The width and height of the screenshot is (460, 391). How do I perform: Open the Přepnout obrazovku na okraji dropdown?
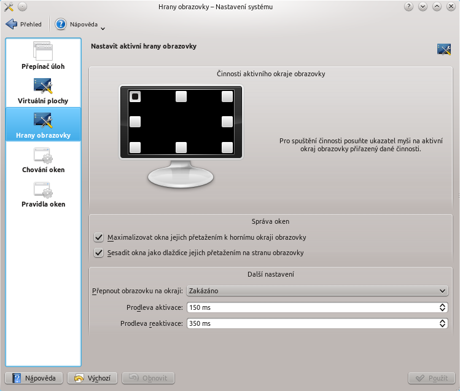[x=317, y=291]
